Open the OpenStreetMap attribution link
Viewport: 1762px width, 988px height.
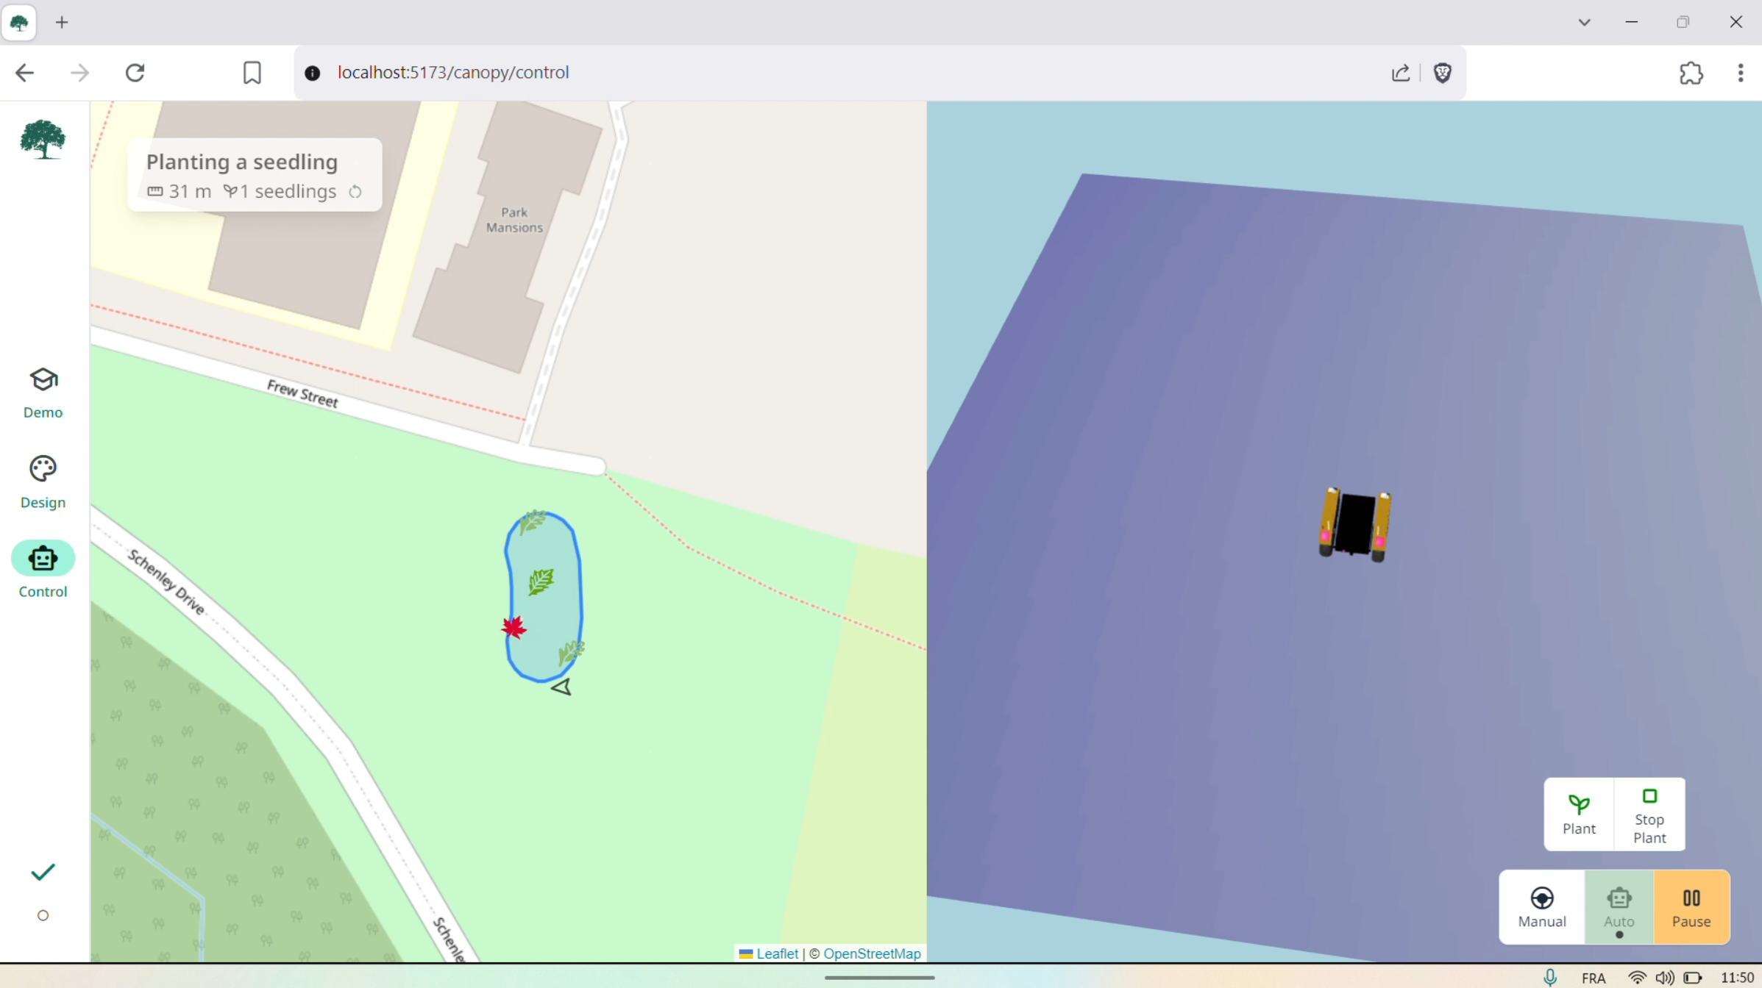coord(873,953)
